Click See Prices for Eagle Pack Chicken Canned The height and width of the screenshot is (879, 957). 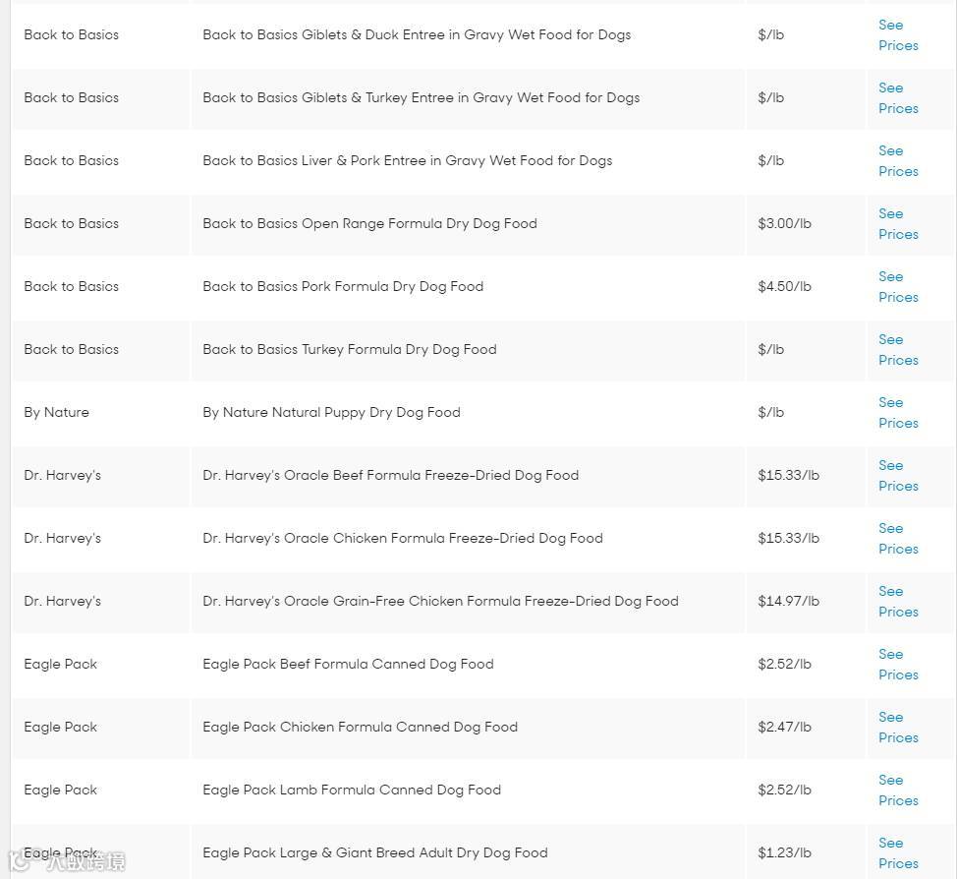pyautogui.click(x=898, y=727)
